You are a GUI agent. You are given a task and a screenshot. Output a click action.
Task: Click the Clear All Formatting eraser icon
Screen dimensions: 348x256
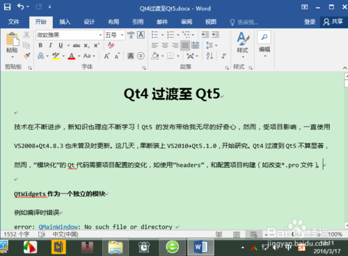111,45
